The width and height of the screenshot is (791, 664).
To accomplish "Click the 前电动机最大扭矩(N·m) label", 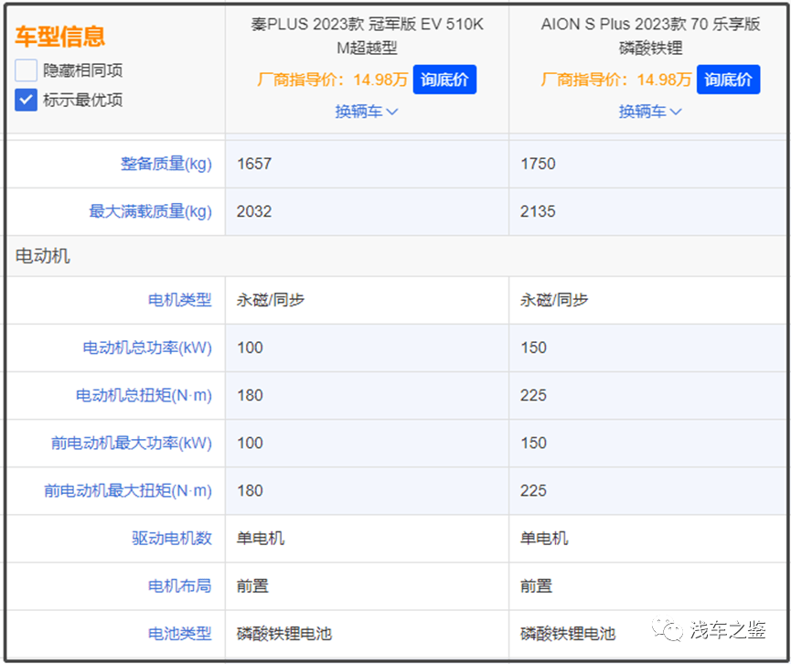I will click(x=128, y=490).
